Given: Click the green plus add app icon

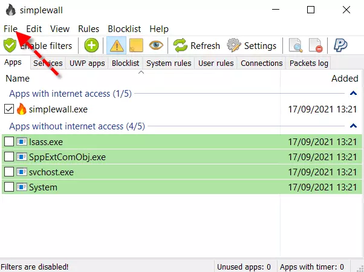Looking at the screenshot, I should tap(91, 45).
